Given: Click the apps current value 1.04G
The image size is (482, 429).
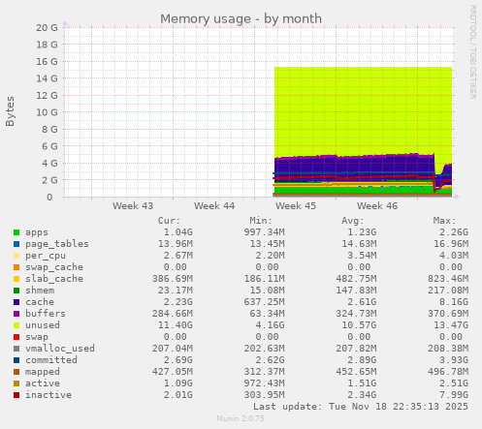Looking at the screenshot, I should point(178,232).
